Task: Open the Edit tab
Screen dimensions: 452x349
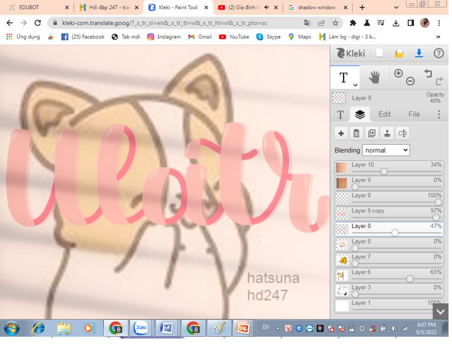Action: [384, 114]
